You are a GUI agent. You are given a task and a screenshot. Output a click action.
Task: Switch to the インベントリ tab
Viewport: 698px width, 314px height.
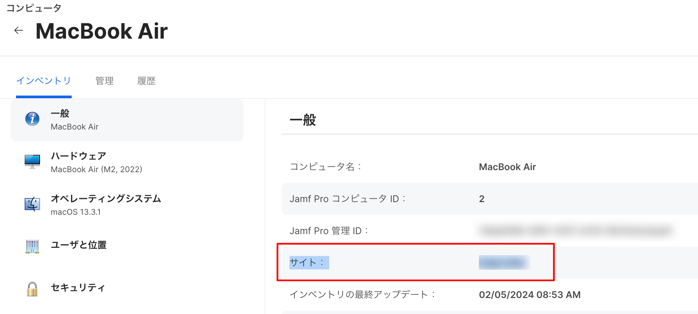[44, 81]
